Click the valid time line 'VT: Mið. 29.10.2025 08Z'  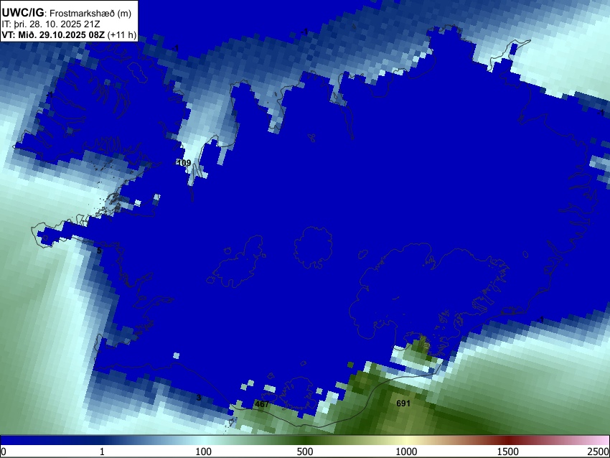click(x=53, y=35)
